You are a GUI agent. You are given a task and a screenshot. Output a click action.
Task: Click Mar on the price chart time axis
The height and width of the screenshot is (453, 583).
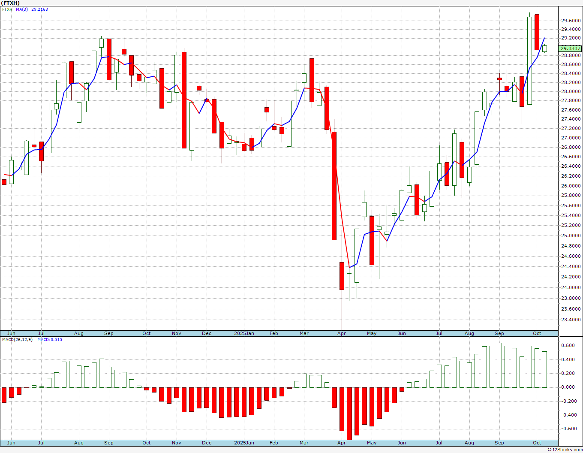(x=304, y=333)
